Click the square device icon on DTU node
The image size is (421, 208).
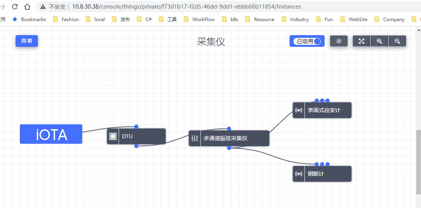point(113,136)
